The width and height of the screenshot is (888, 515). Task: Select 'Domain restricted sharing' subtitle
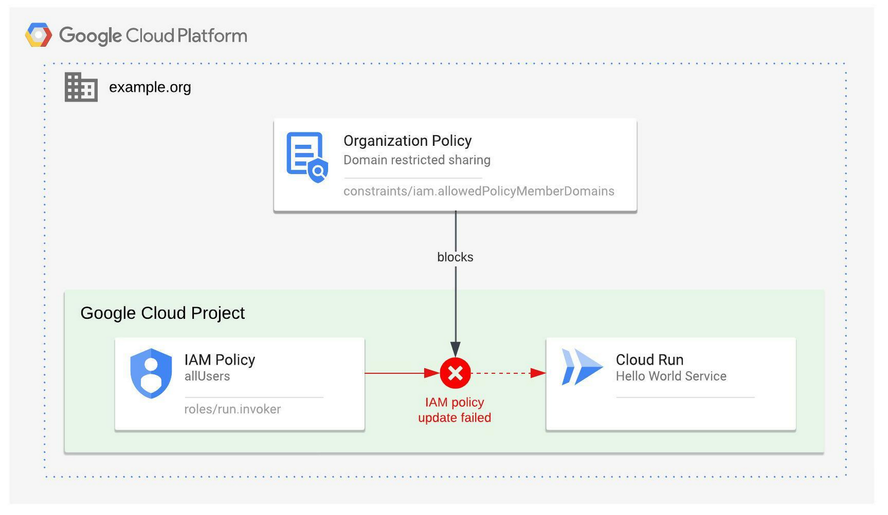tap(417, 160)
